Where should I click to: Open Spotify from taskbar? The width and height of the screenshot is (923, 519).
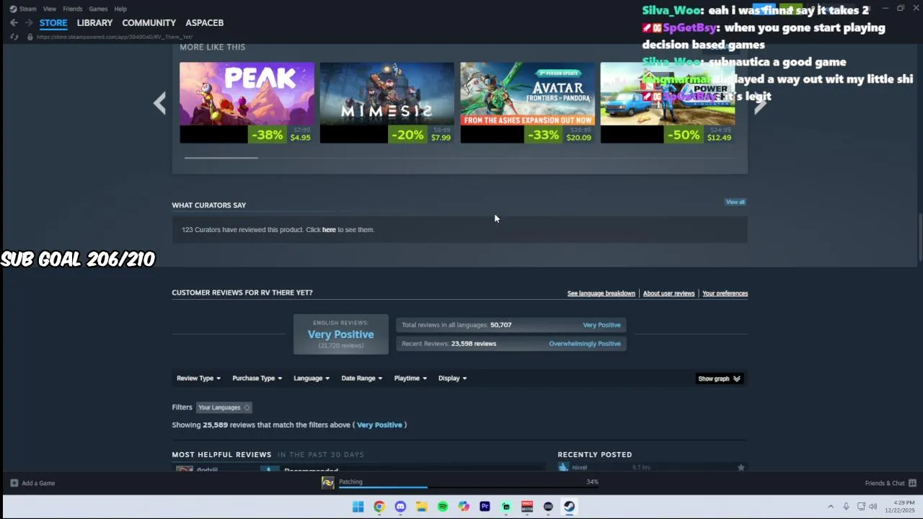pos(443,507)
